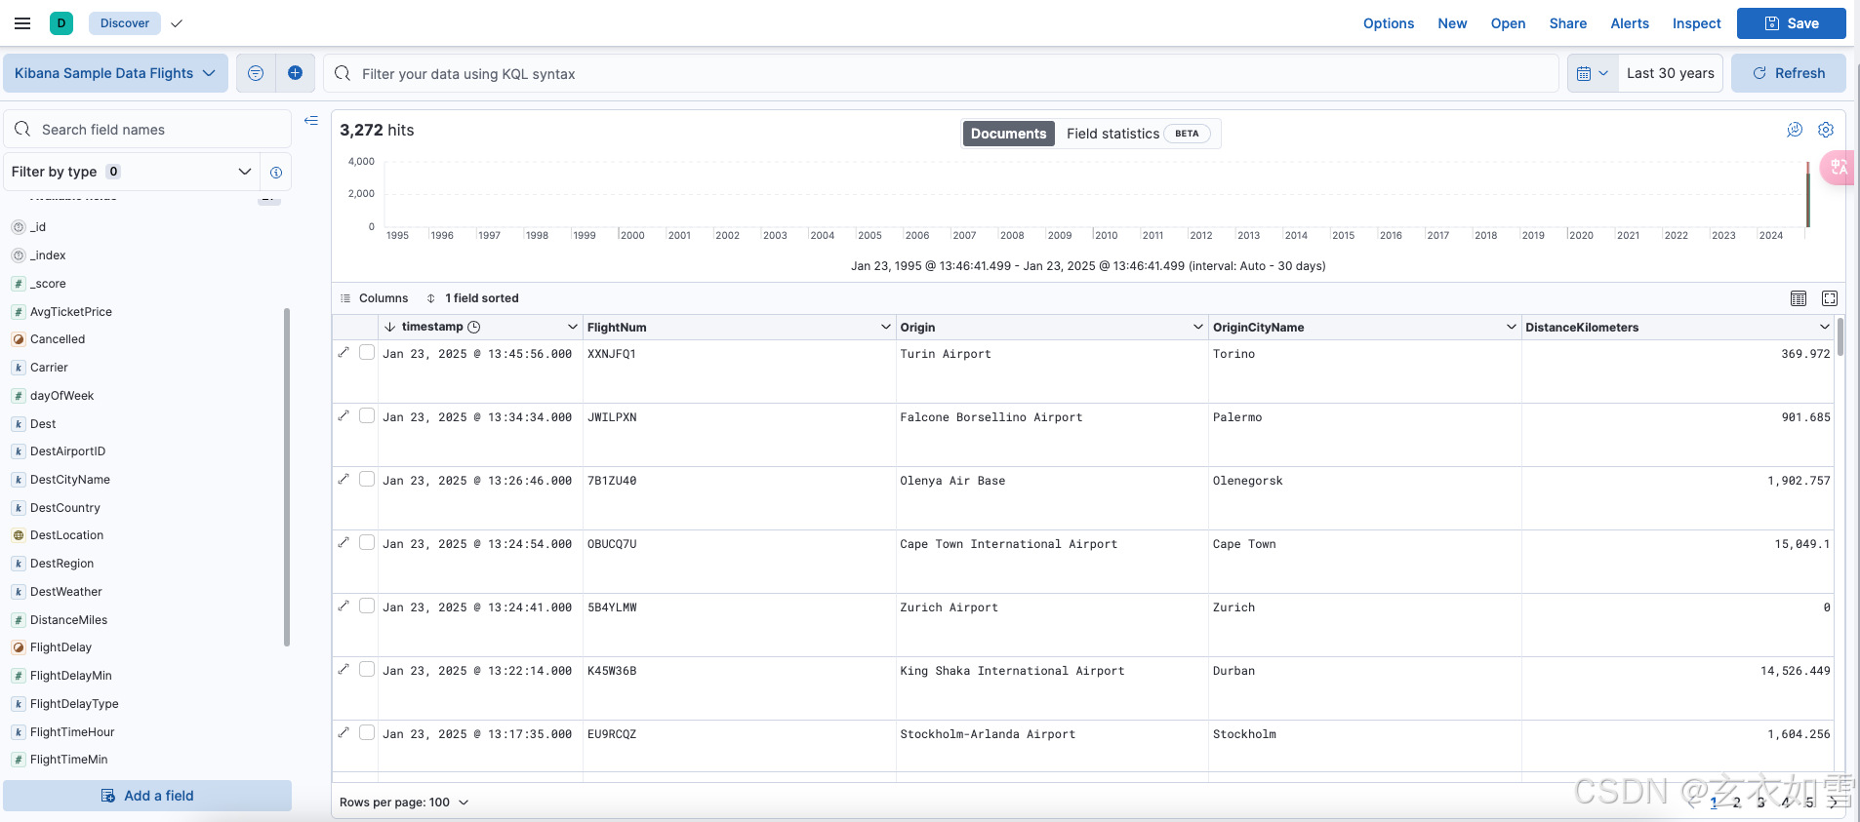The width and height of the screenshot is (1860, 822).
Task: Click the KQL query input field
Action: tap(941, 74)
